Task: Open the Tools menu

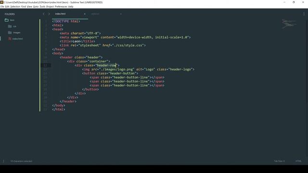Action: (x=42, y=6)
